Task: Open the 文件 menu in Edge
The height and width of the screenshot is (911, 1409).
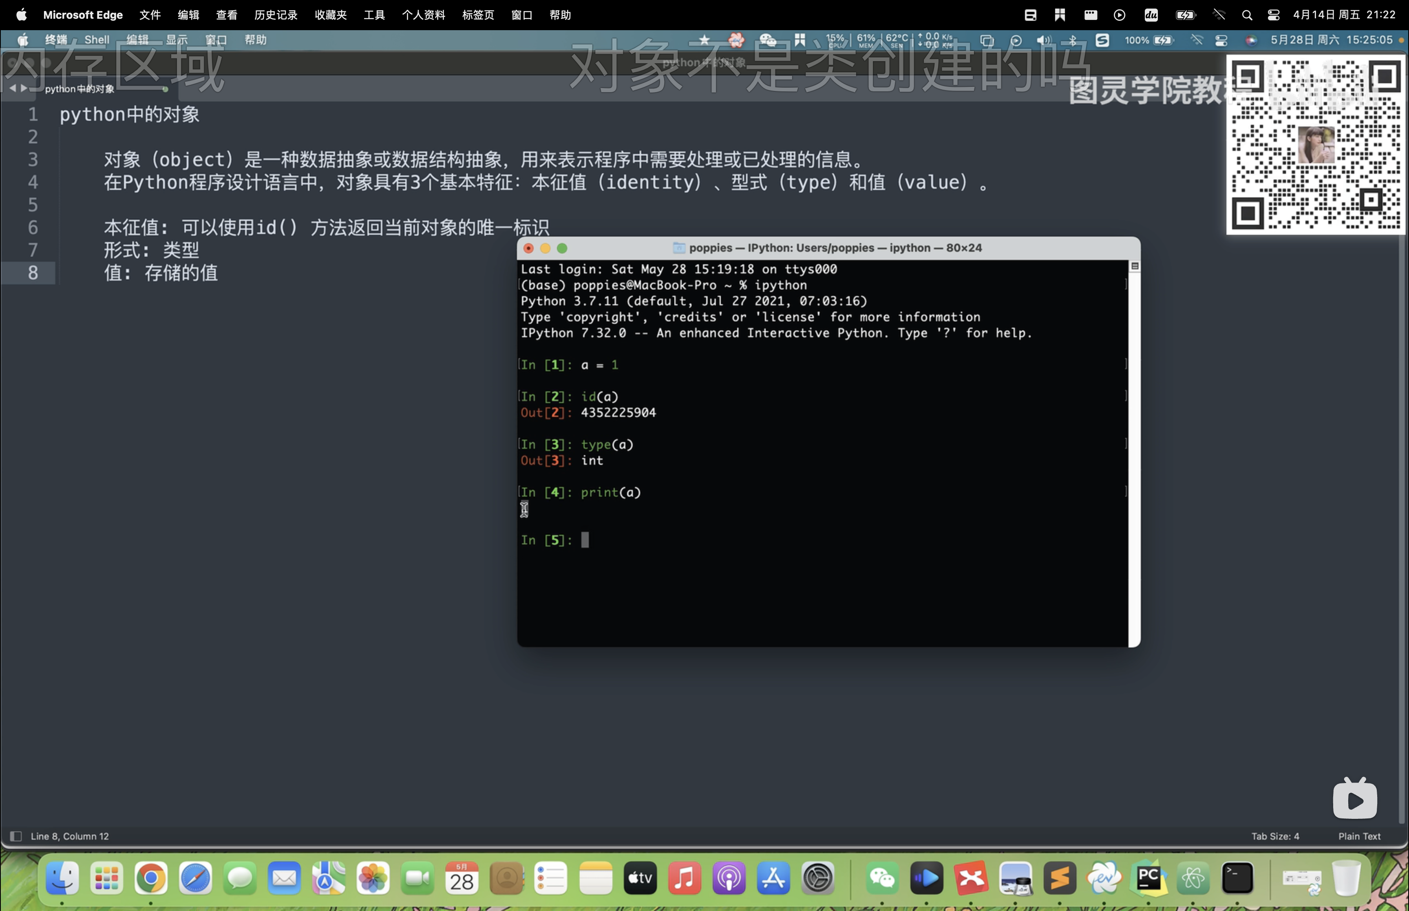Action: pos(150,15)
